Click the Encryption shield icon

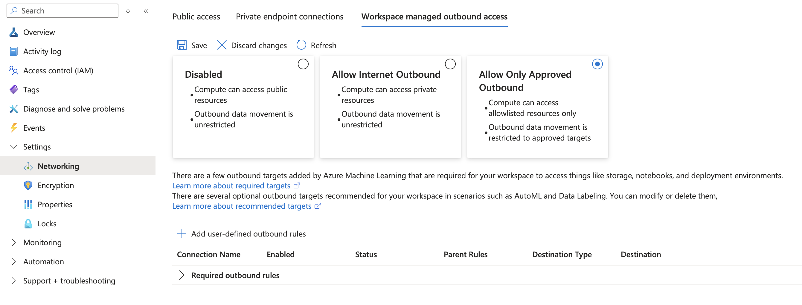click(x=28, y=185)
